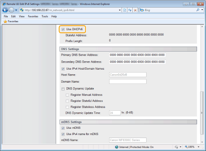206x151 pixels.
Task: Open the File menu
Action: coord(6,16)
